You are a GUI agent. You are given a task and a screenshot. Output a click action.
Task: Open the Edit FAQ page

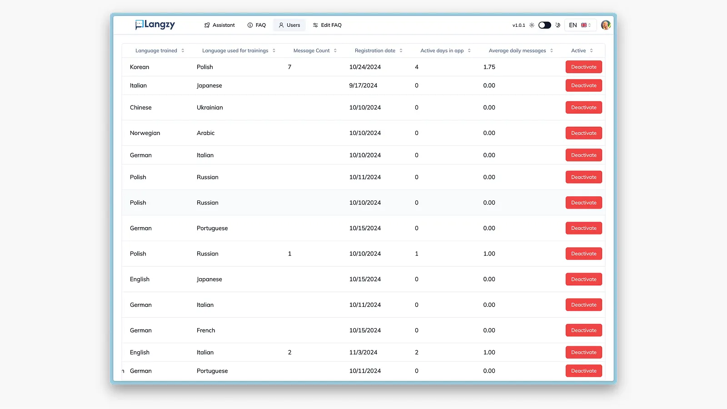click(x=327, y=25)
